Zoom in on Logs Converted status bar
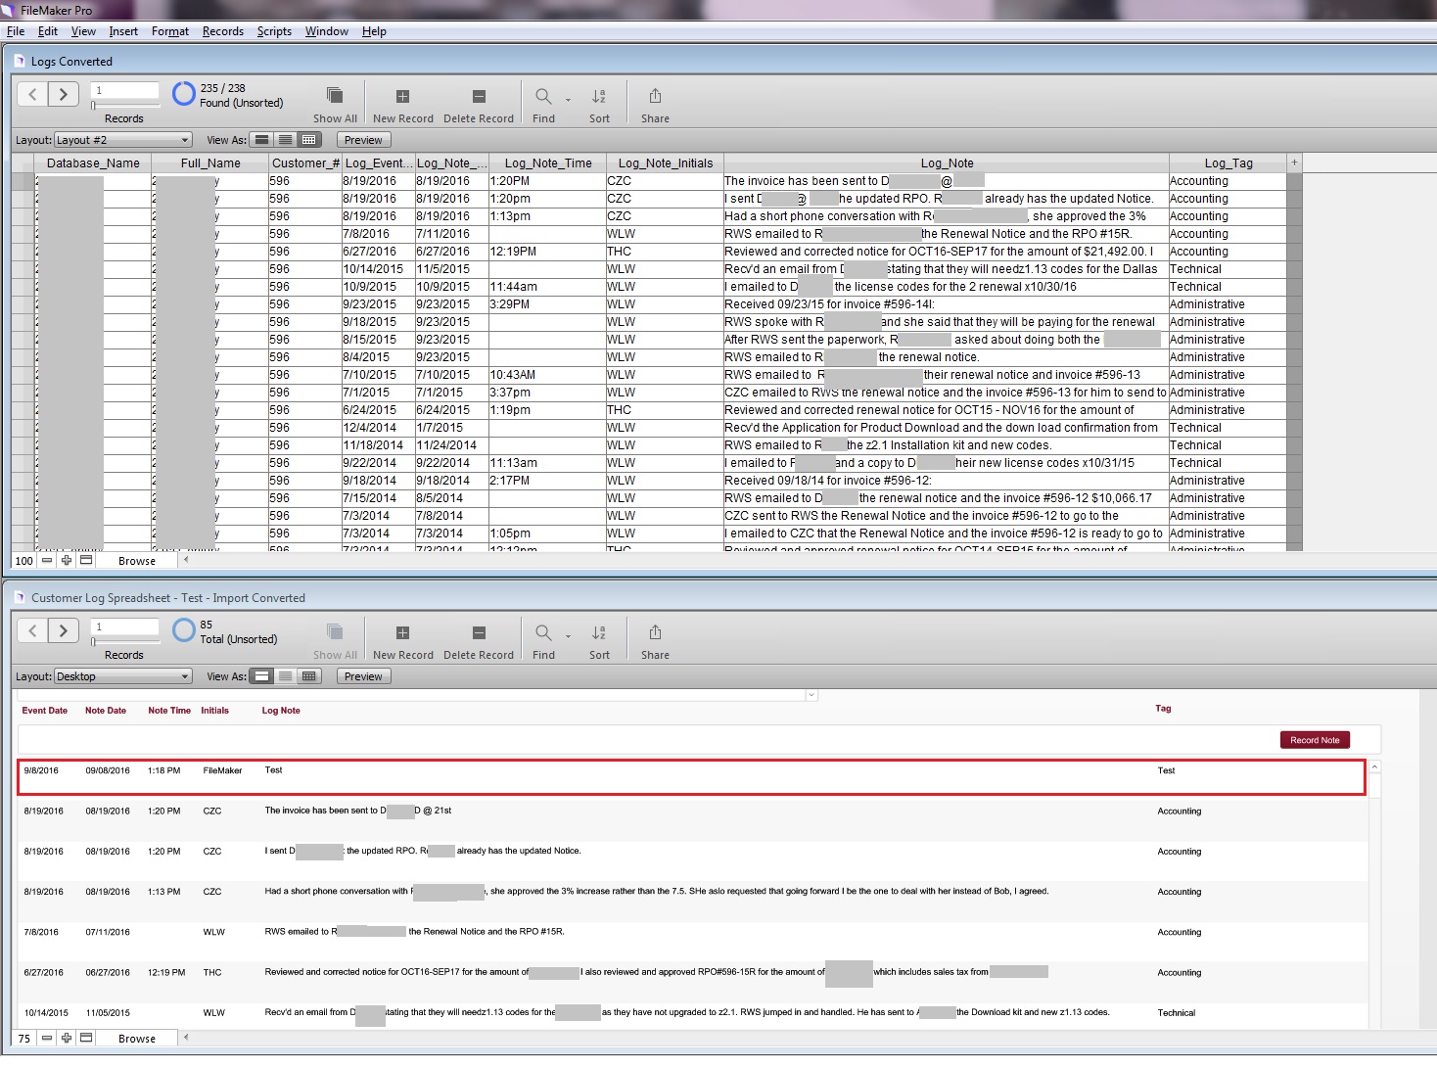The width and height of the screenshot is (1437, 1067). [66, 561]
